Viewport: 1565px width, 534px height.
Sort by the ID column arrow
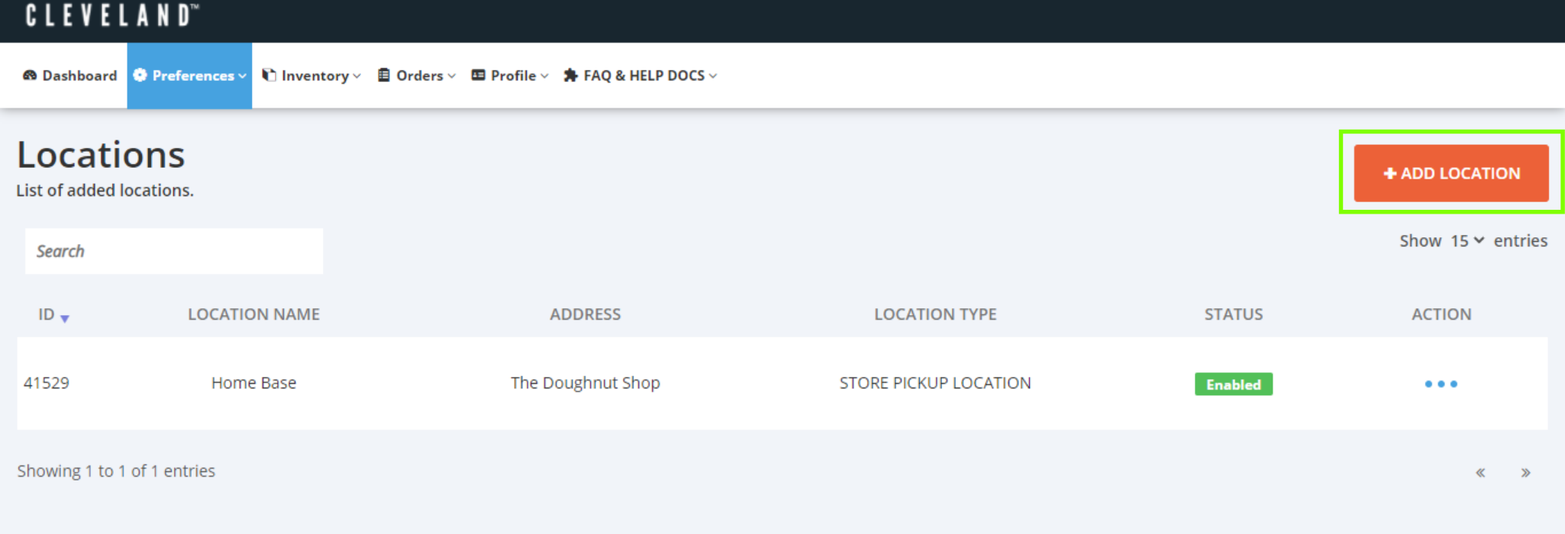(x=65, y=319)
